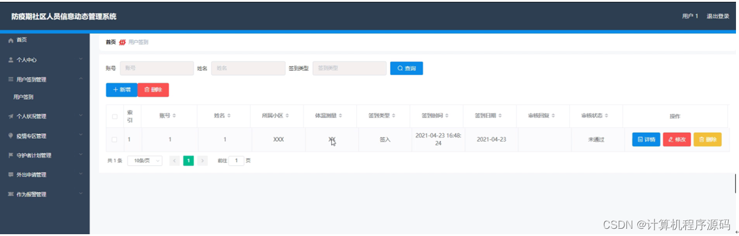Check the checkbox for row 1

coord(114,139)
